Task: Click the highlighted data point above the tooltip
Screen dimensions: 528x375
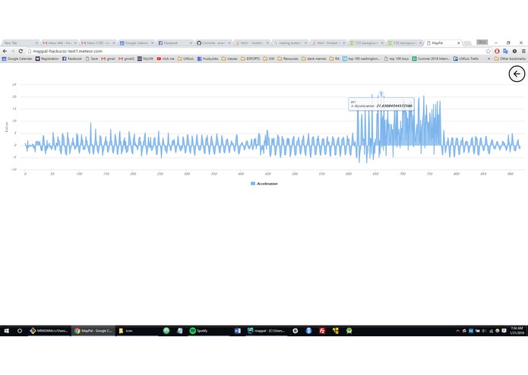Action: [x=381, y=93]
